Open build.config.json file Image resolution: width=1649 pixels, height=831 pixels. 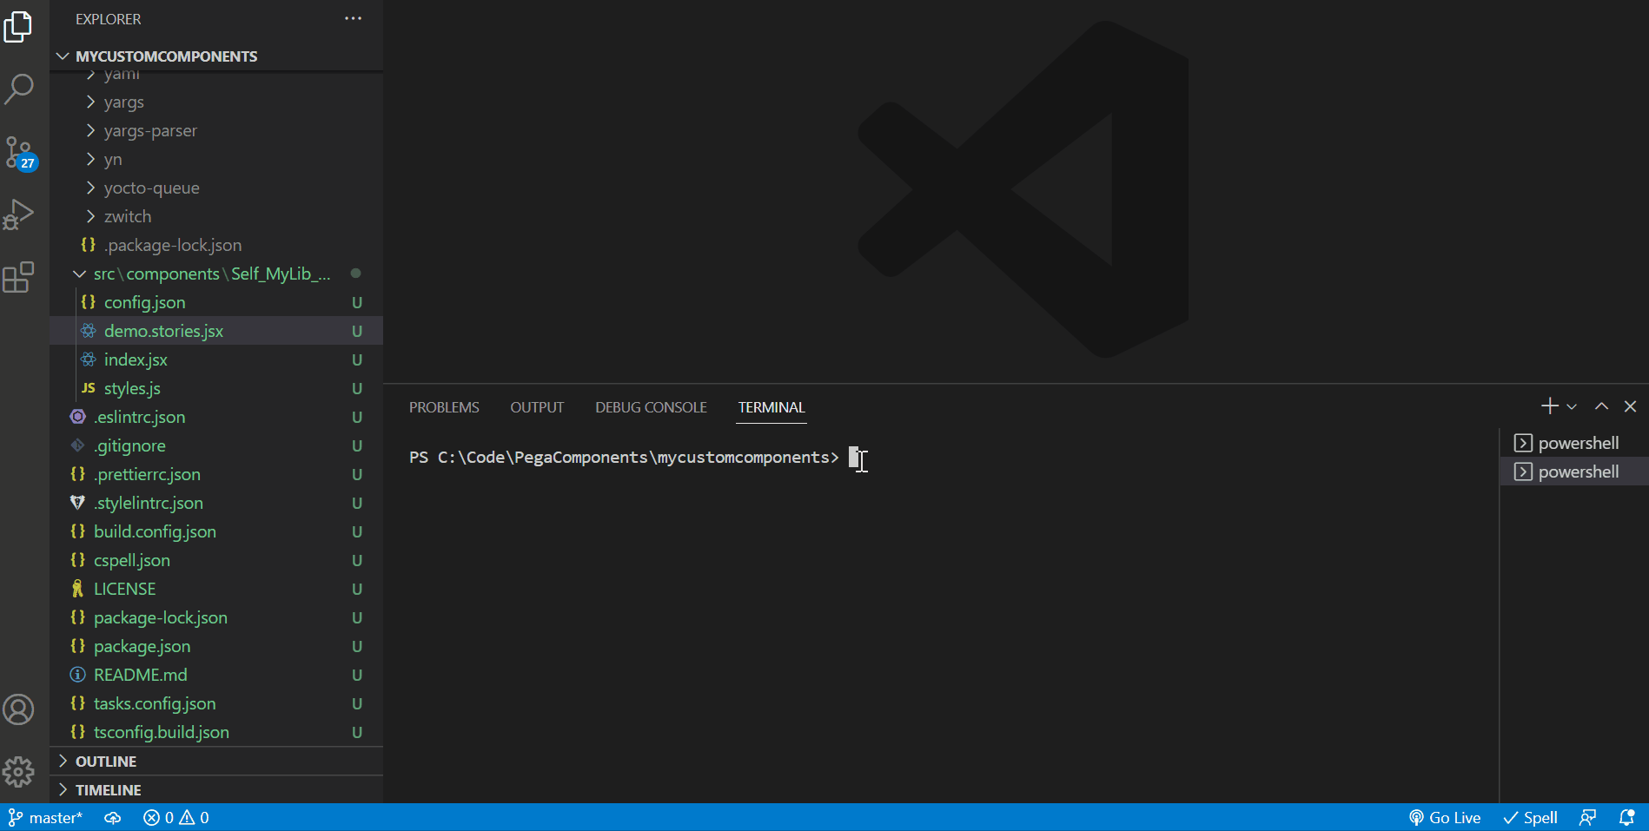(216, 532)
